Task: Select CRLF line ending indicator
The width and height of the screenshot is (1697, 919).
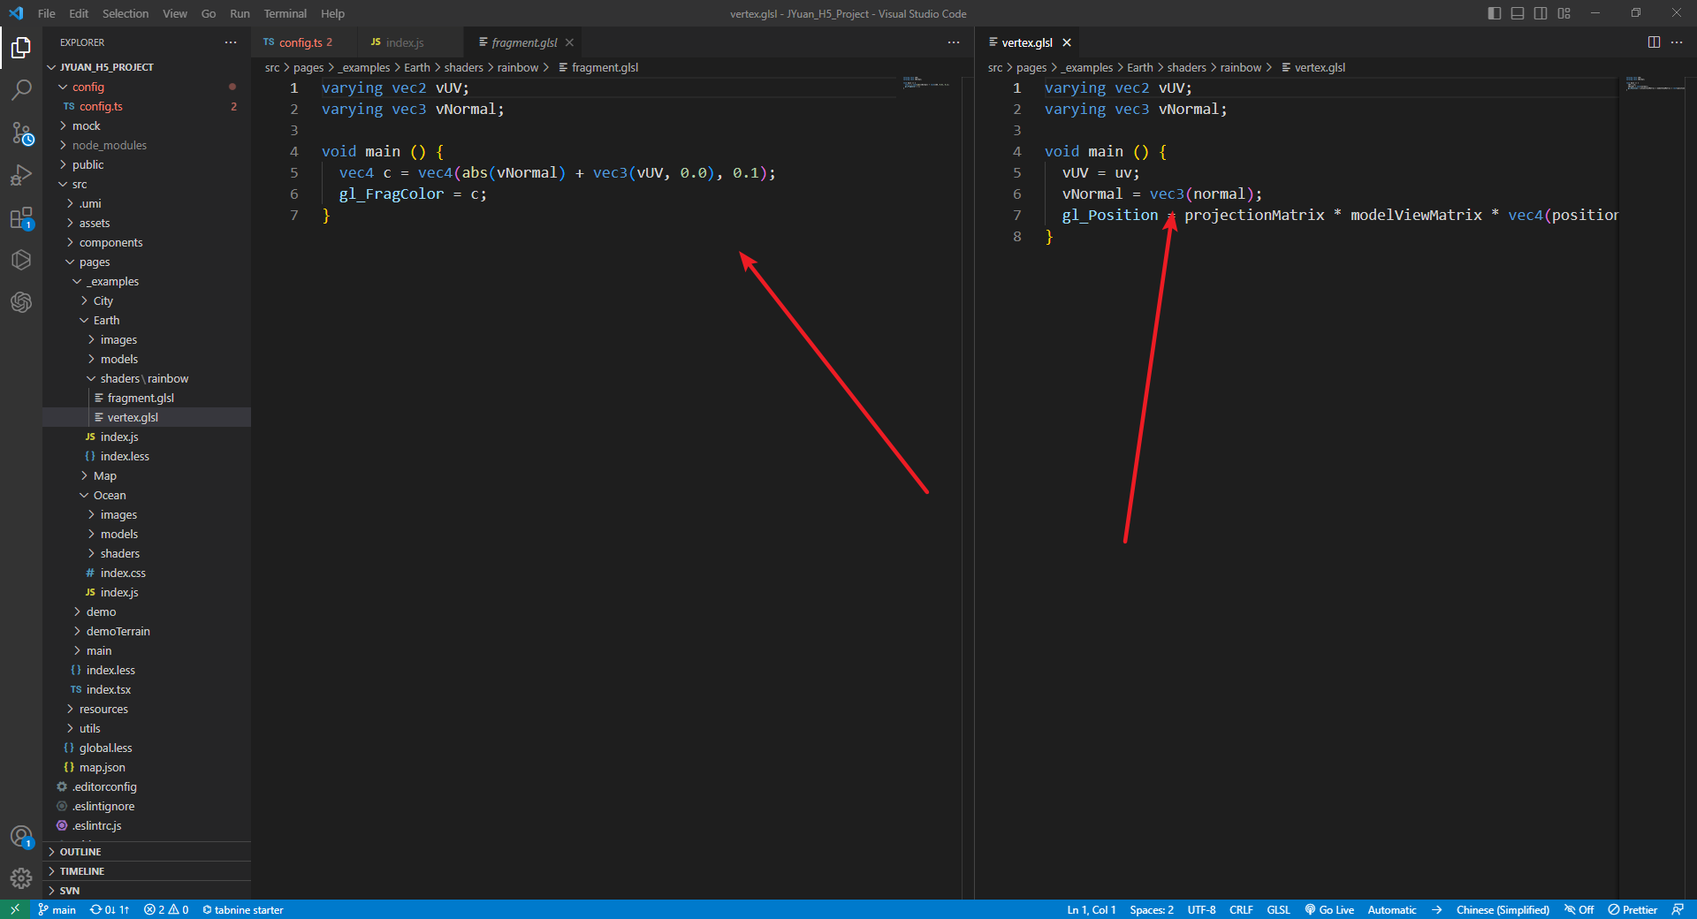Action: [1240, 909]
